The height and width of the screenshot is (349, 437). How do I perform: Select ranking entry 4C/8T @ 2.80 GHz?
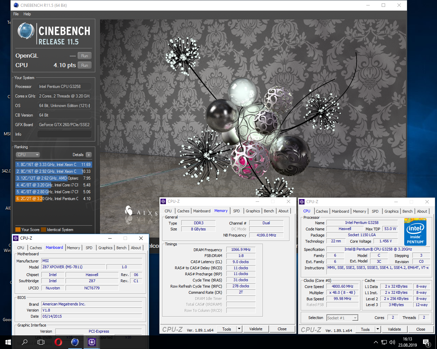coord(54,192)
